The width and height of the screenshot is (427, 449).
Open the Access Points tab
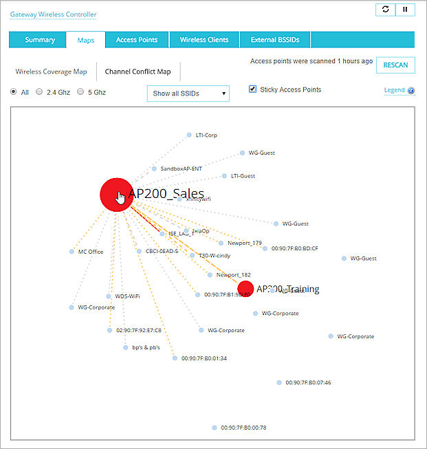pos(137,40)
